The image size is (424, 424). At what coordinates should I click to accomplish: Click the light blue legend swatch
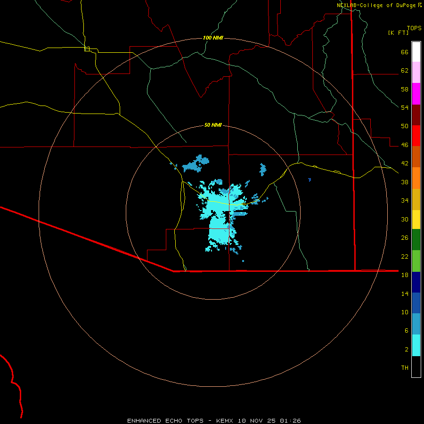coord(416,324)
